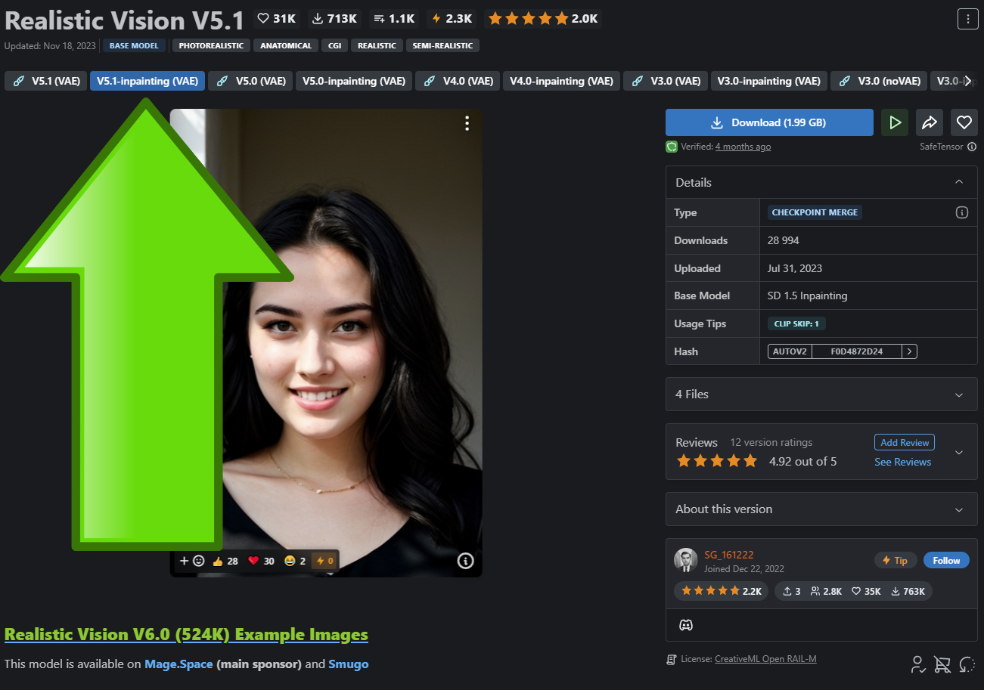Click the lightning tip 0 on image

point(324,561)
